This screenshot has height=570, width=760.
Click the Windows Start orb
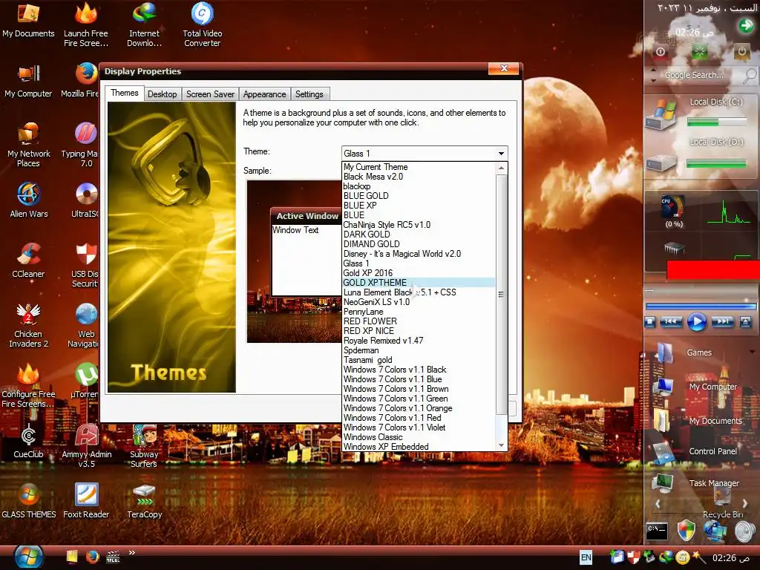click(x=29, y=557)
